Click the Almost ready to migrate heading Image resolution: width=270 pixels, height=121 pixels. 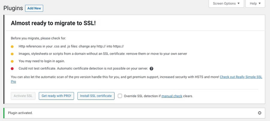pos(53,23)
